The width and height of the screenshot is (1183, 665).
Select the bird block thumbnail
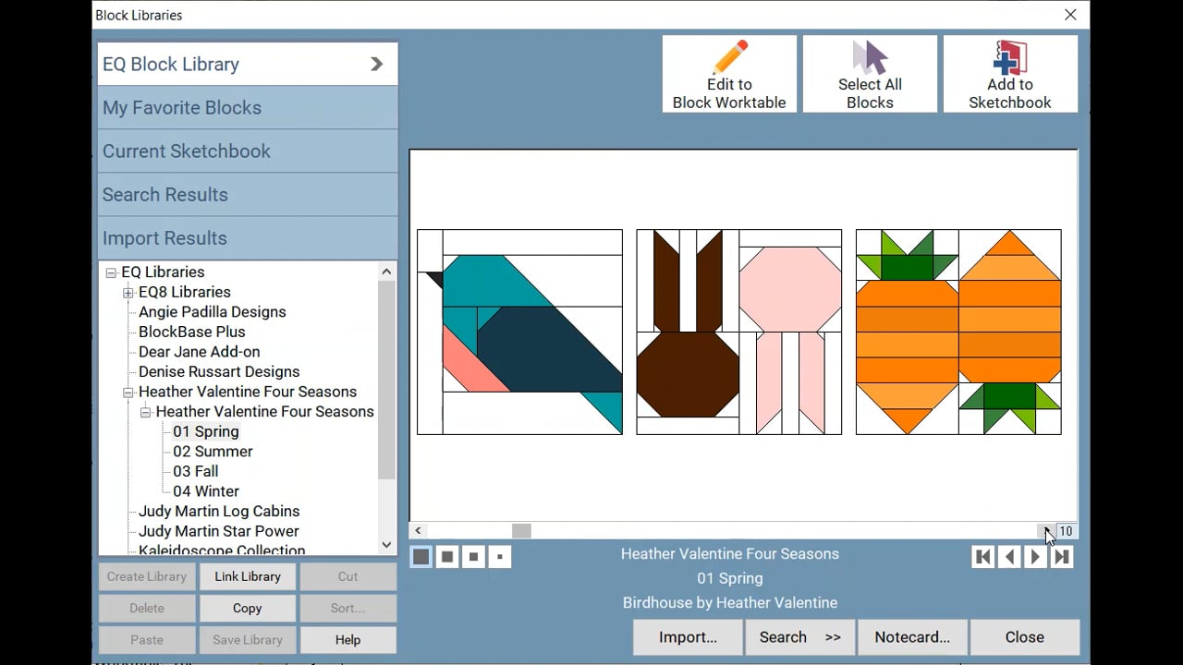coord(519,332)
